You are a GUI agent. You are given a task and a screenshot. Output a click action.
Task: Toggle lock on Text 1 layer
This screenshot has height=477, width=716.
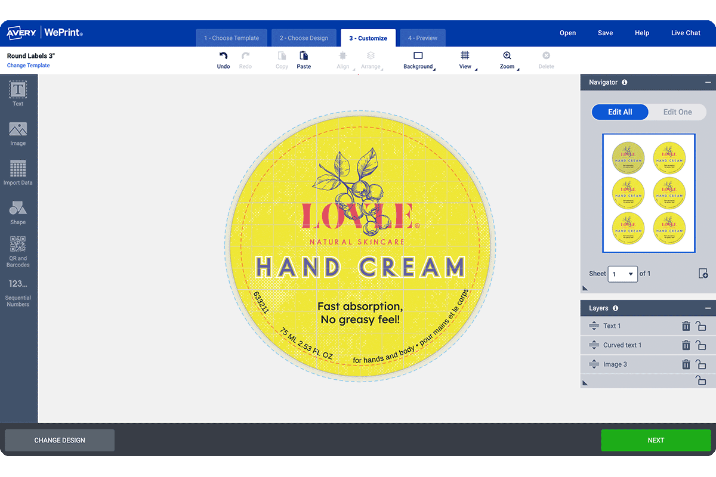(701, 326)
